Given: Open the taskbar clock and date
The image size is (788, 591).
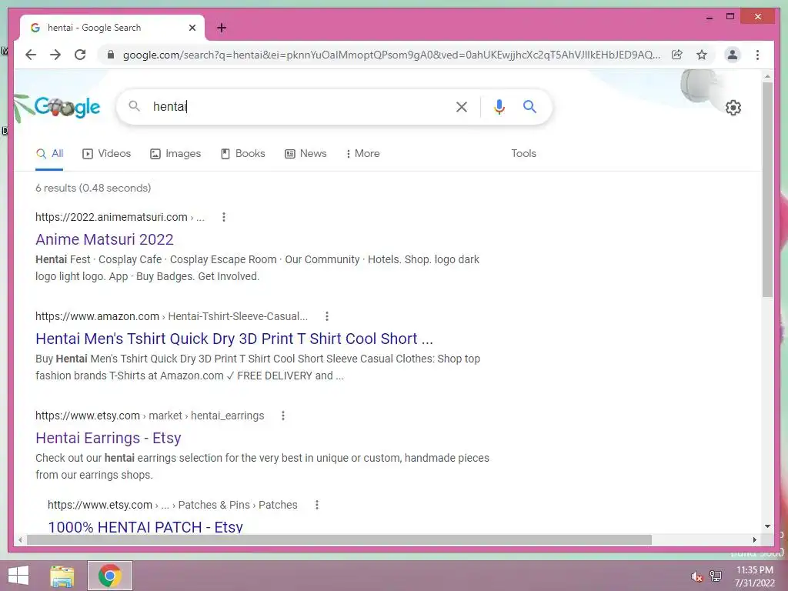Looking at the screenshot, I should point(754,576).
